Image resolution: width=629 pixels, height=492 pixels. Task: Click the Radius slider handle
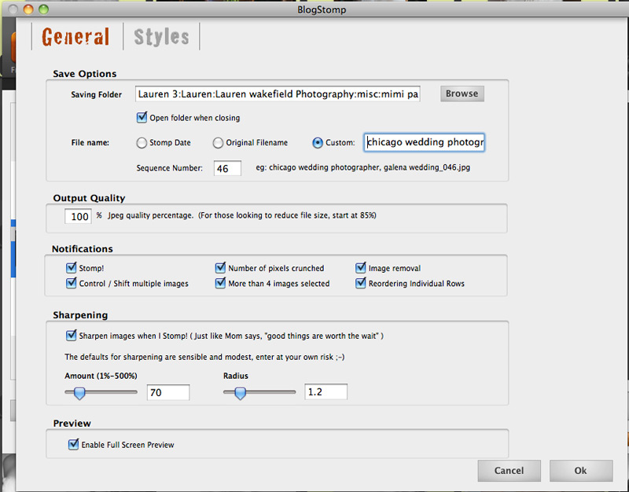(240, 393)
